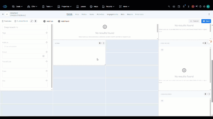This screenshot has height=119, width=213.
Task: Open notifications bell
Action: [184, 7]
